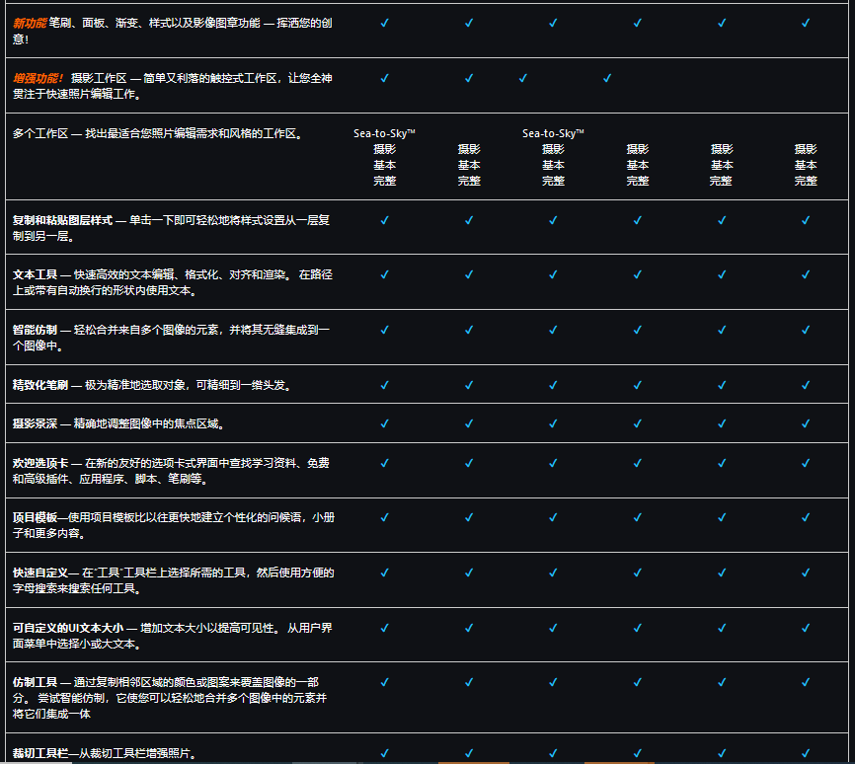Viewport: 855px width, 764px height.
Task: Click last-column checkmark in 仿制工具 row
Action: coord(806,682)
